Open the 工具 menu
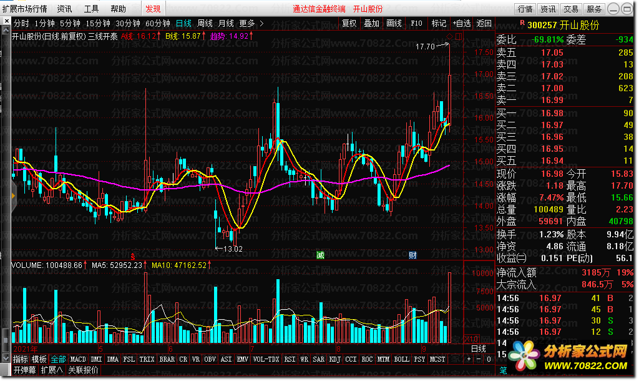This screenshot has height=381, width=639. 91,9
